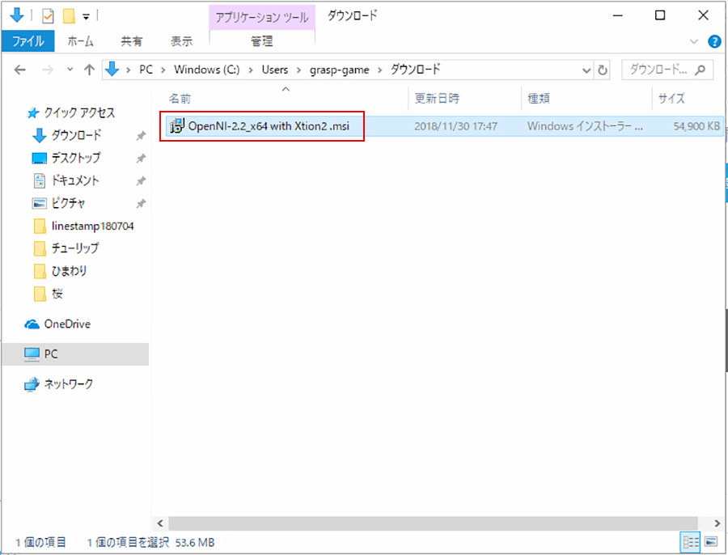Click the Windows インストーラー type cell
The width and height of the screenshot is (728, 555).
click(585, 126)
